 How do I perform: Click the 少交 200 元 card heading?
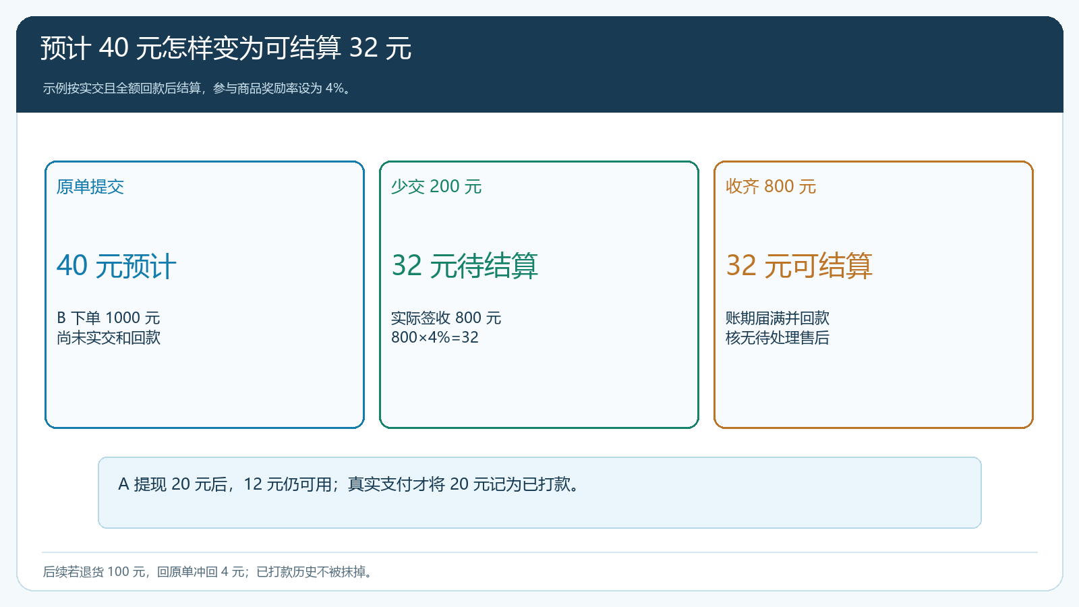pos(436,187)
